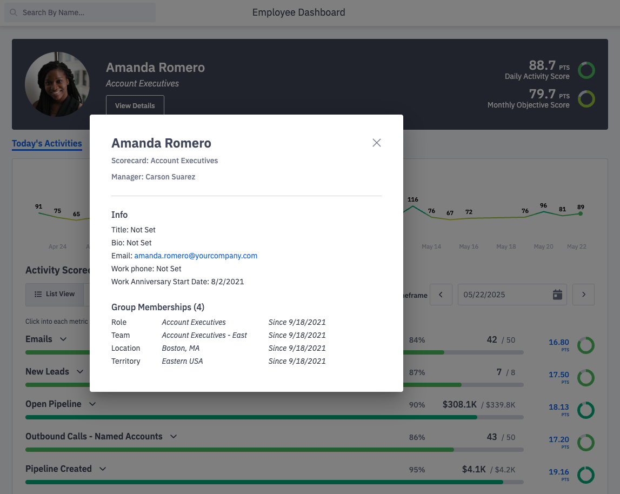Select the Today's Activities tab
This screenshot has height=494, width=620.
coord(47,144)
